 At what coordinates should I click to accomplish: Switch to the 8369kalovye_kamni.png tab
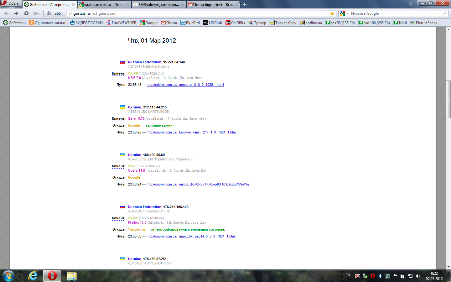(x=158, y=4)
